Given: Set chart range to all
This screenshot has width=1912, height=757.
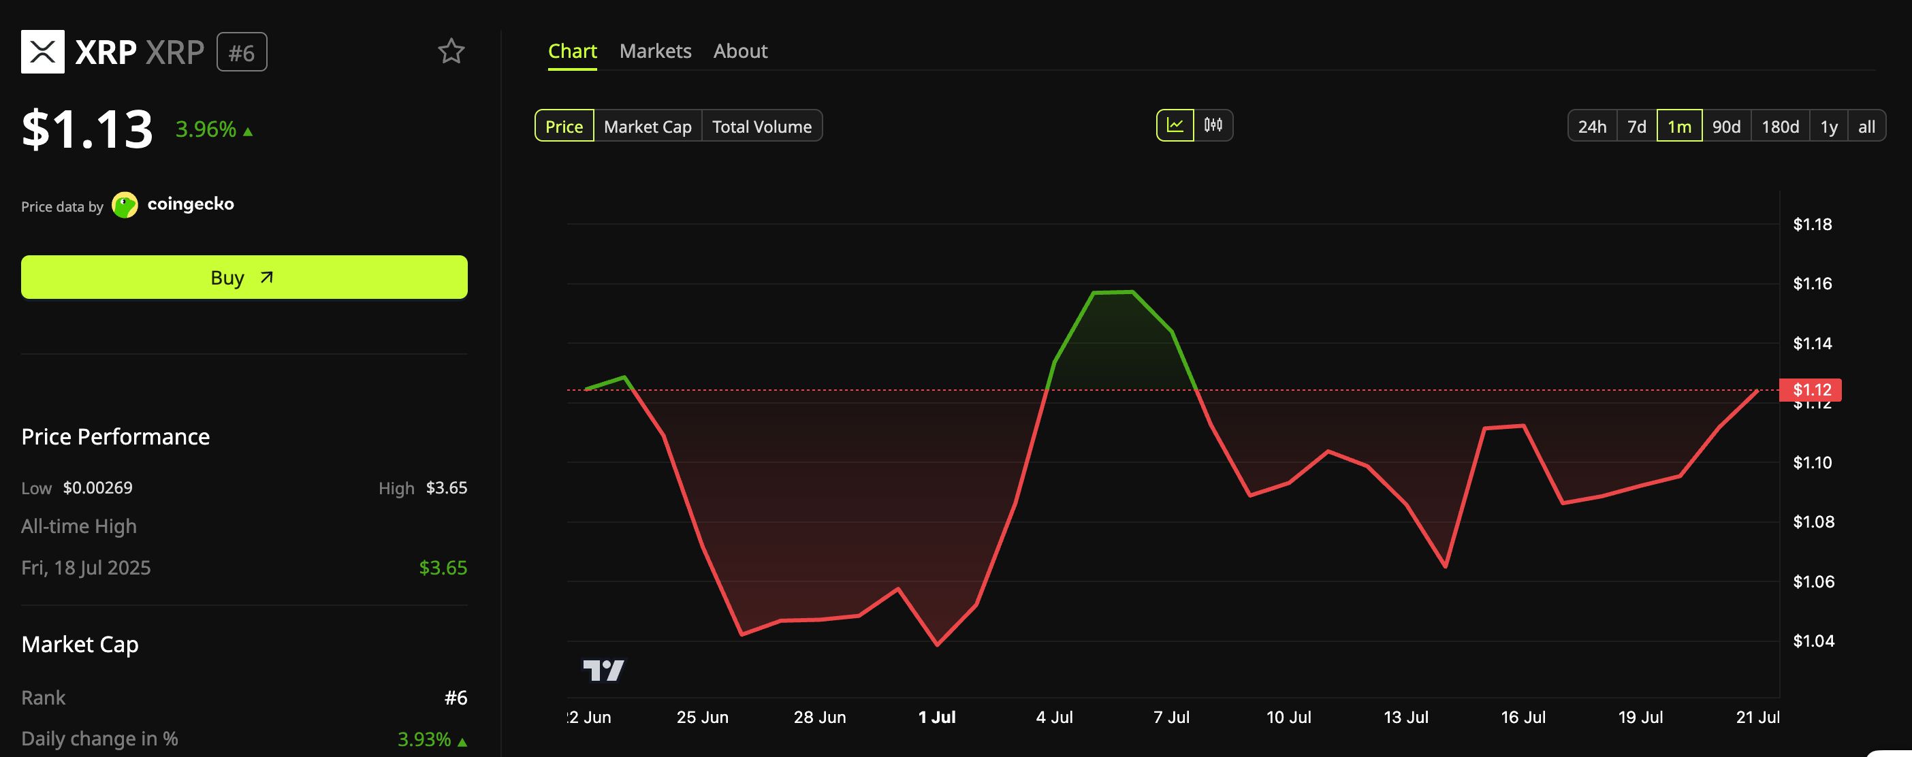Looking at the screenshot, I should 1866,126.
